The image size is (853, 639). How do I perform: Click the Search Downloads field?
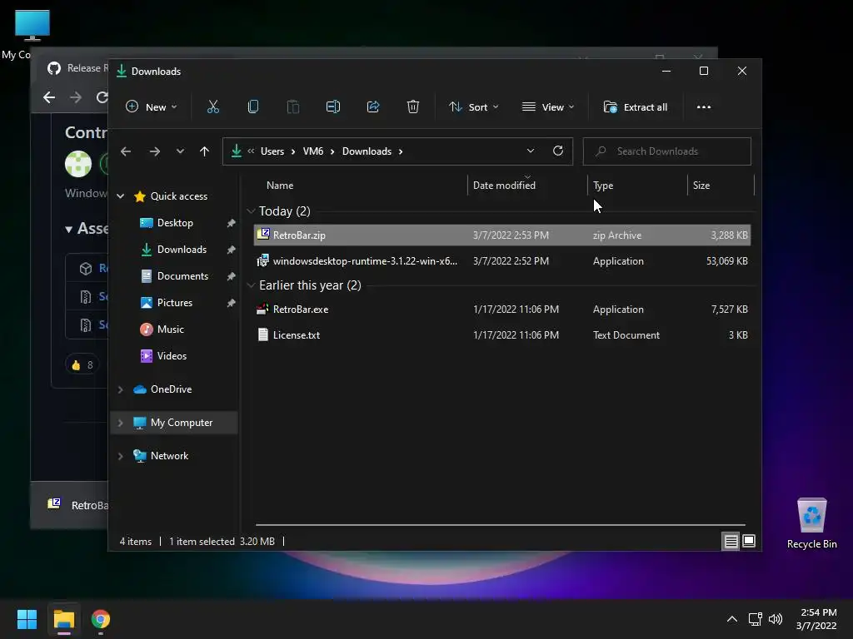tap(667, 151)
